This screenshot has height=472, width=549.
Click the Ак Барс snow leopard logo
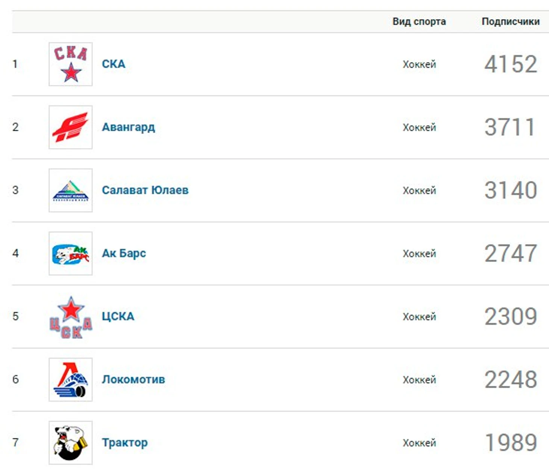71,254
